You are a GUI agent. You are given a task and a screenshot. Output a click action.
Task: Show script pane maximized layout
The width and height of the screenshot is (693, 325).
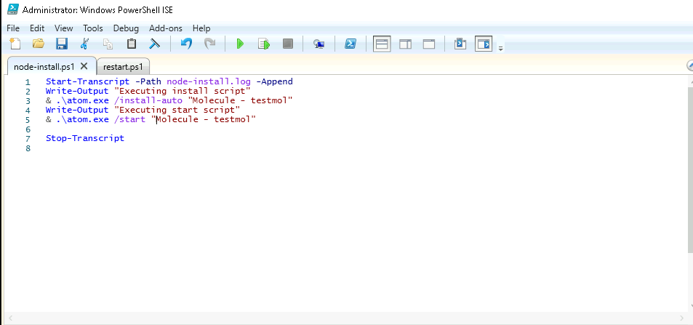pos(429,44)
